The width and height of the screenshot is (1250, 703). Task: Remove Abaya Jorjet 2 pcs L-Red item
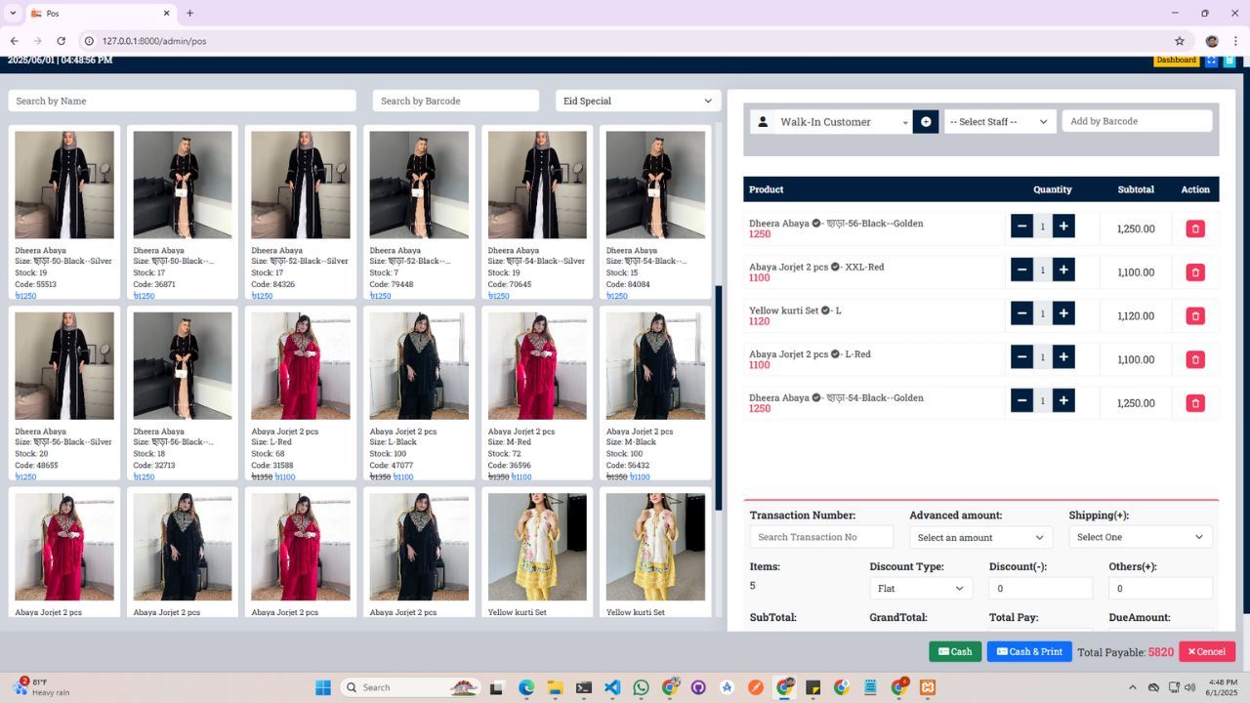[1194, 359]
